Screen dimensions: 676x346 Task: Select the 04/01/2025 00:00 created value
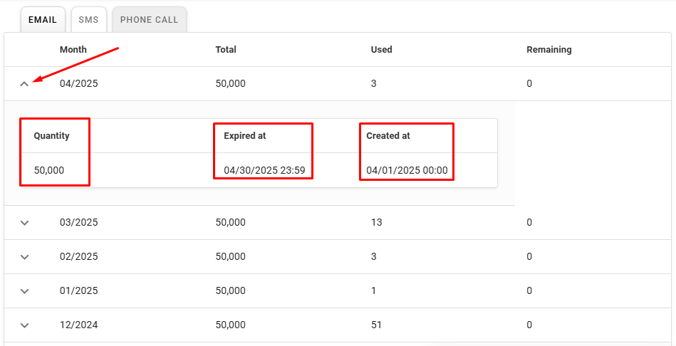pos(407,171)
